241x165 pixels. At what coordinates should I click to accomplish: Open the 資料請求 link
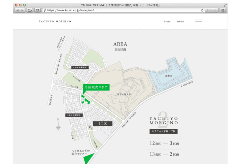[x=167, y=21]
